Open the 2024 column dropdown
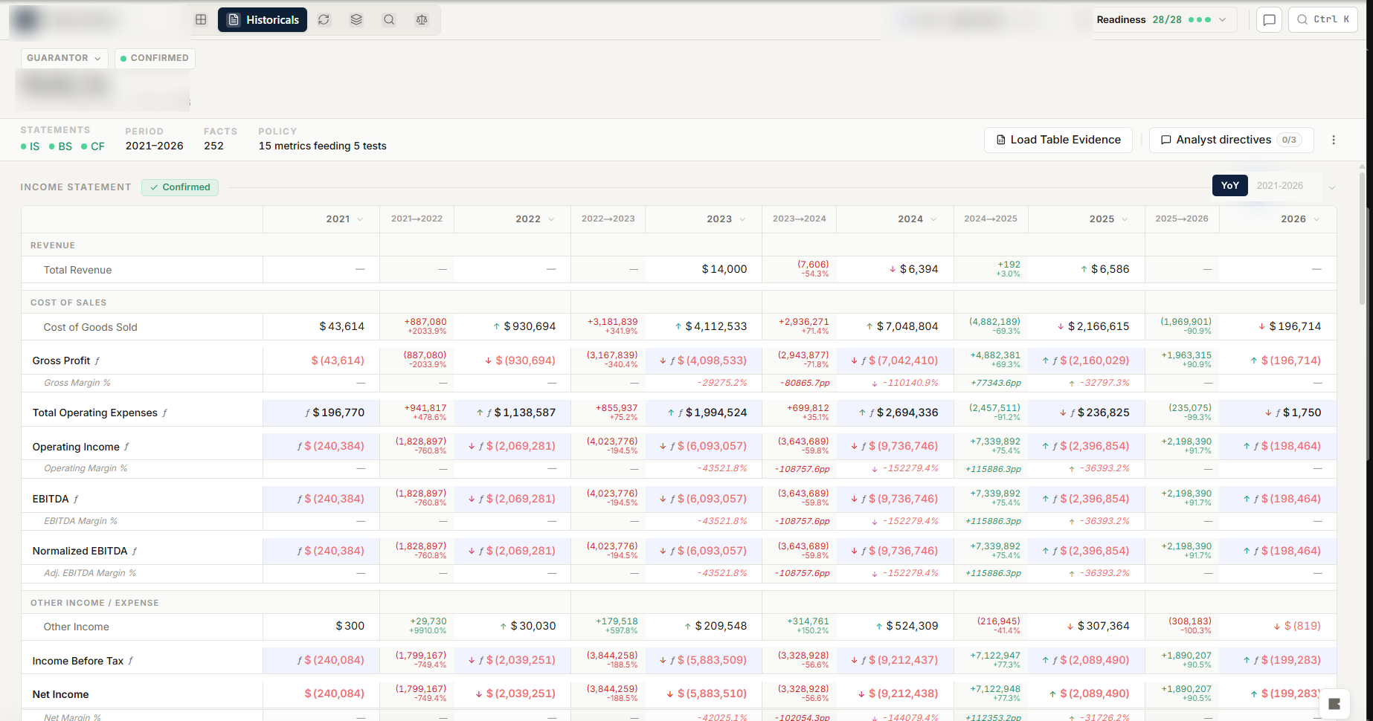 pos(934,219)
